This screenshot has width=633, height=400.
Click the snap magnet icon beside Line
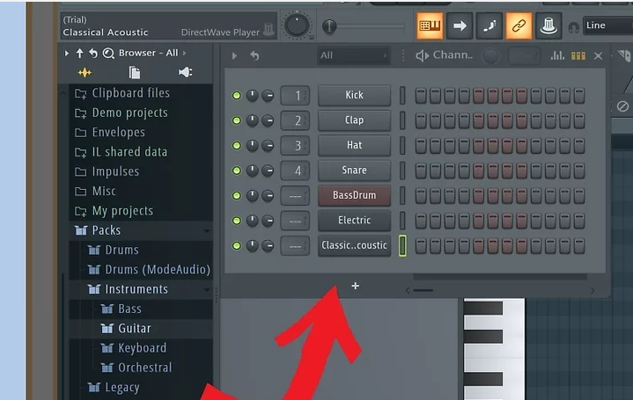pyautogui.click(x=573, y=26)
